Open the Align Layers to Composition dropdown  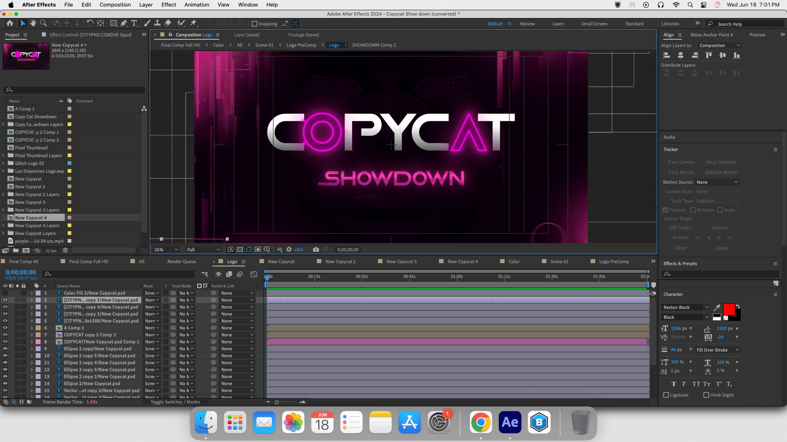[x=719, y=45]
